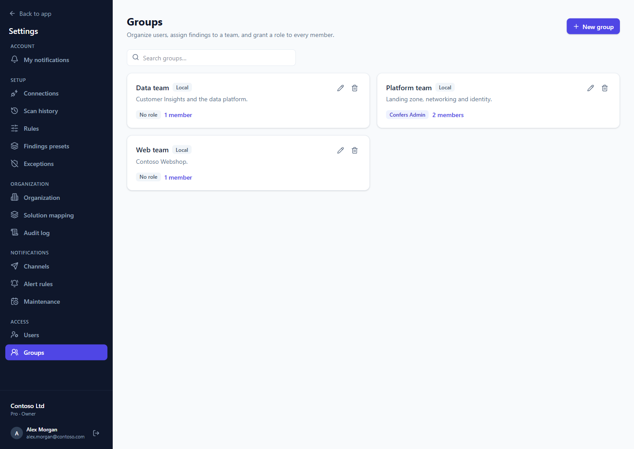View the 2 members of Platform team
This screenshot has width=634, height=449.
(x=448, y=115)
